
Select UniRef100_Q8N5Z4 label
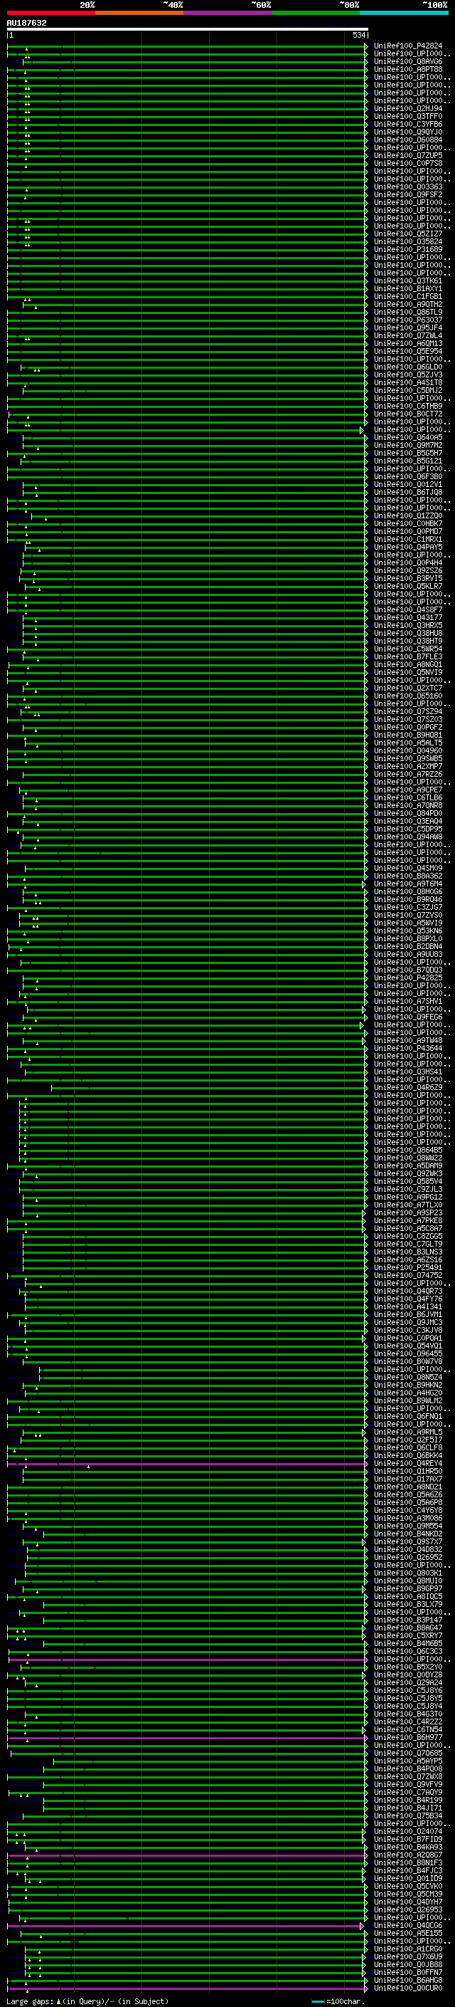point(408,1377)
